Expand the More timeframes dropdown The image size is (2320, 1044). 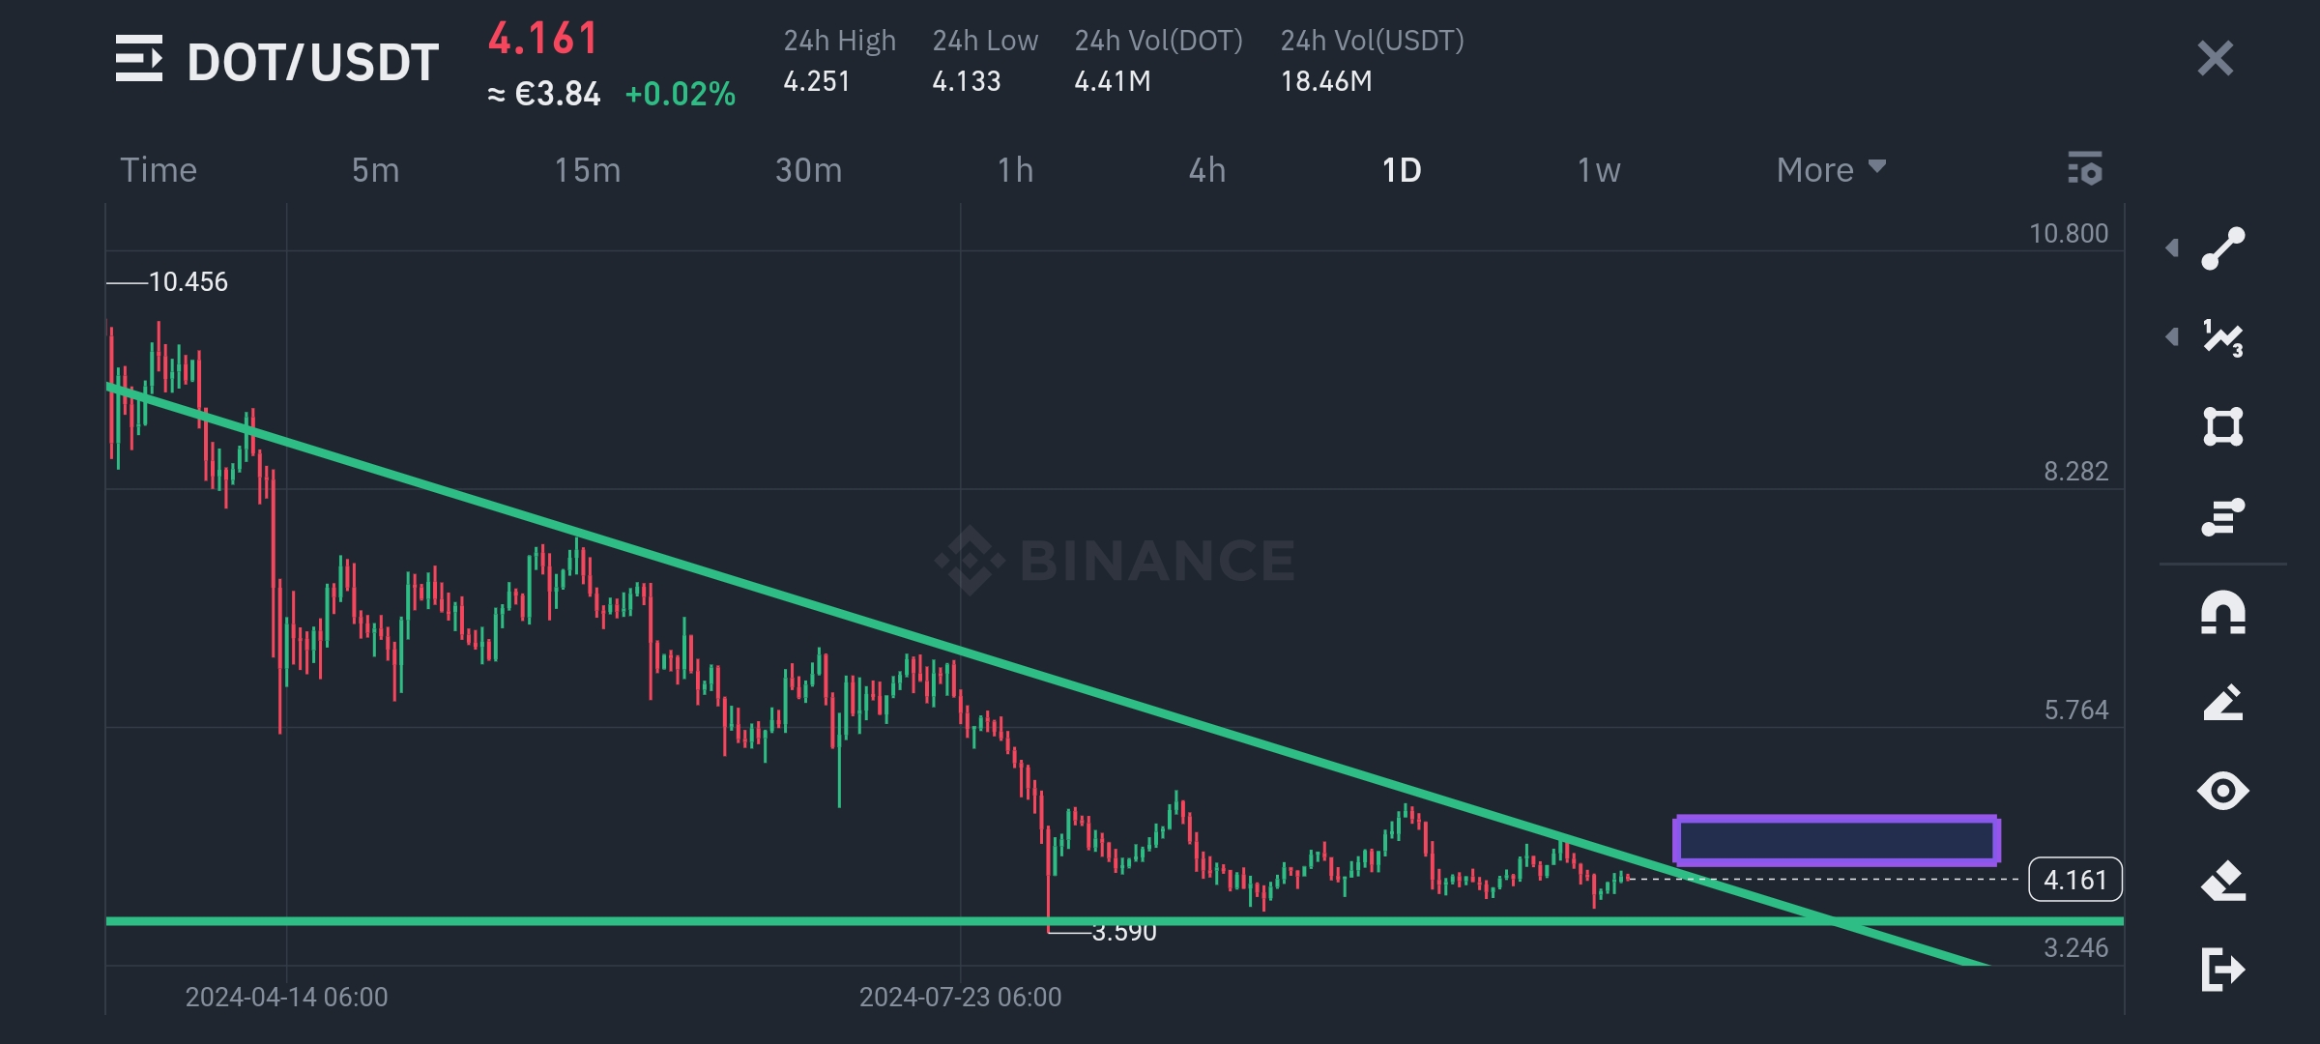point(1830,170)
